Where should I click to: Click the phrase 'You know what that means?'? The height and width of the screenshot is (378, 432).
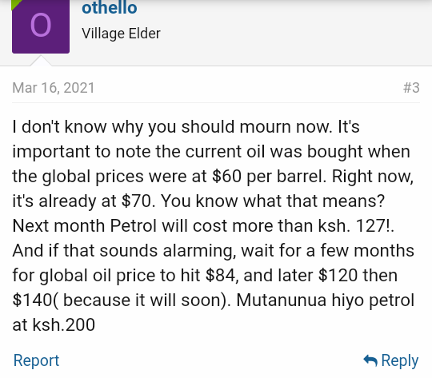point(273,201)
